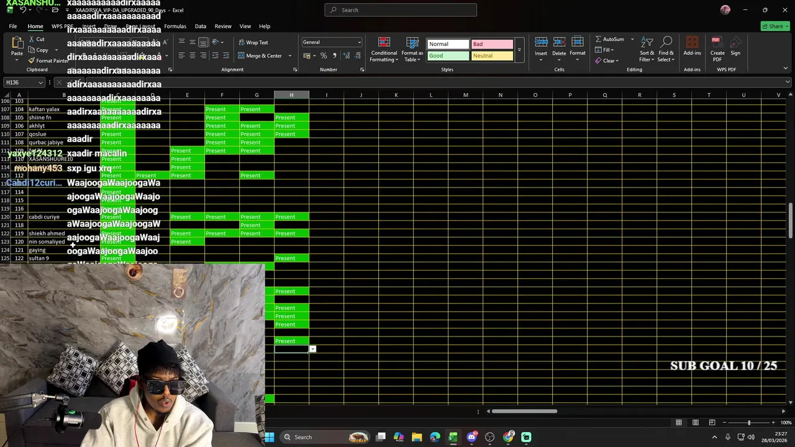Apply Comma Style number format

click(x=334, y=56)
